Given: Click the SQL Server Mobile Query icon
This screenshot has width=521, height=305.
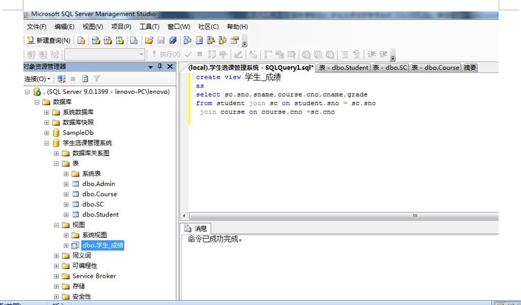Looking at the screenshot, I should 134,41.
